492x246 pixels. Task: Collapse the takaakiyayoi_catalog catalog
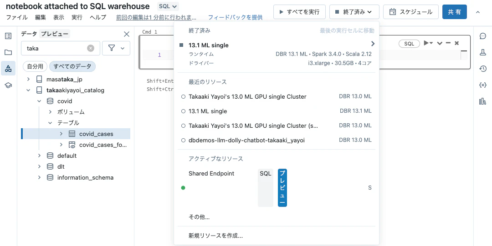(x=29, y=90)
